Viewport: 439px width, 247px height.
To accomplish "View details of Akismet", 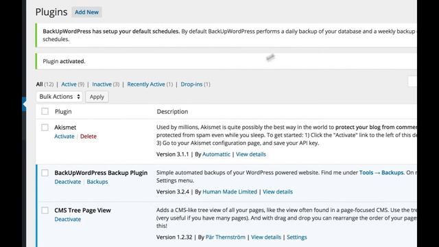I will click(251, 154).
